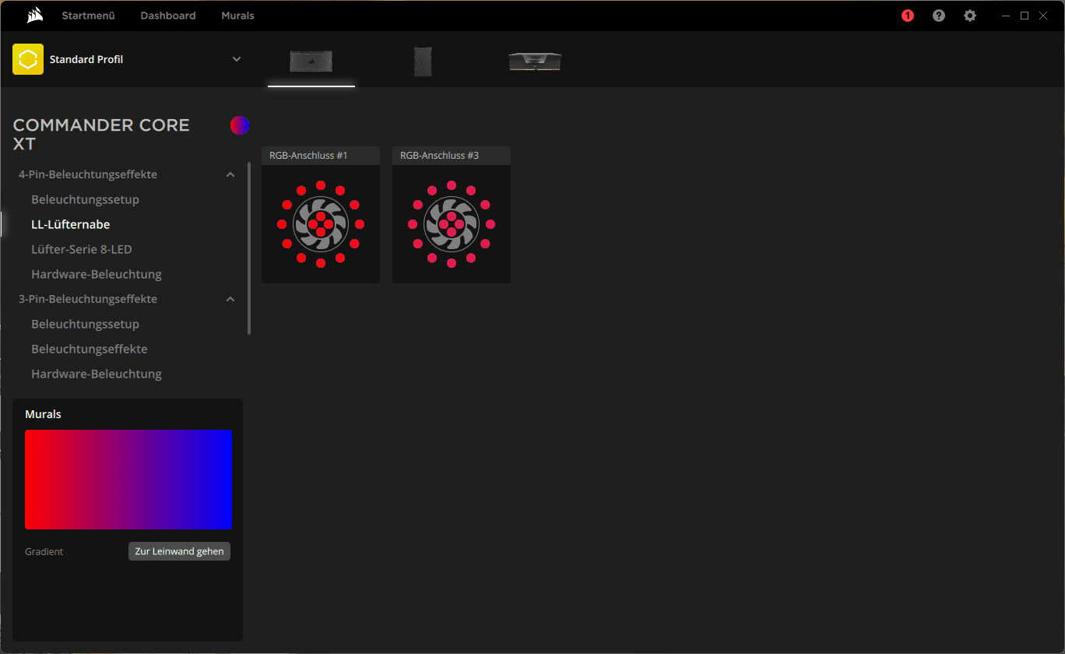Click the COMMANDER CORE XT title
The image size is (1065, 654).
(101, 135)
